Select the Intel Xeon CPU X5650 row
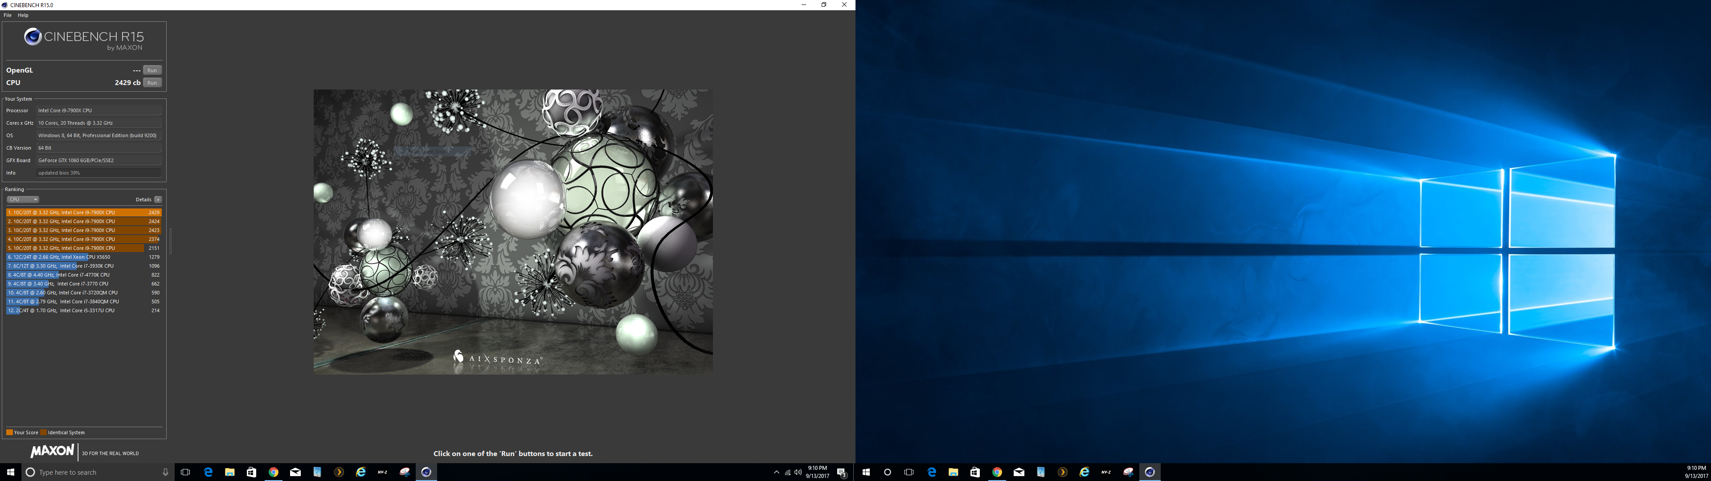Viewport: 1711px width, 481px height. pos(84,257)
